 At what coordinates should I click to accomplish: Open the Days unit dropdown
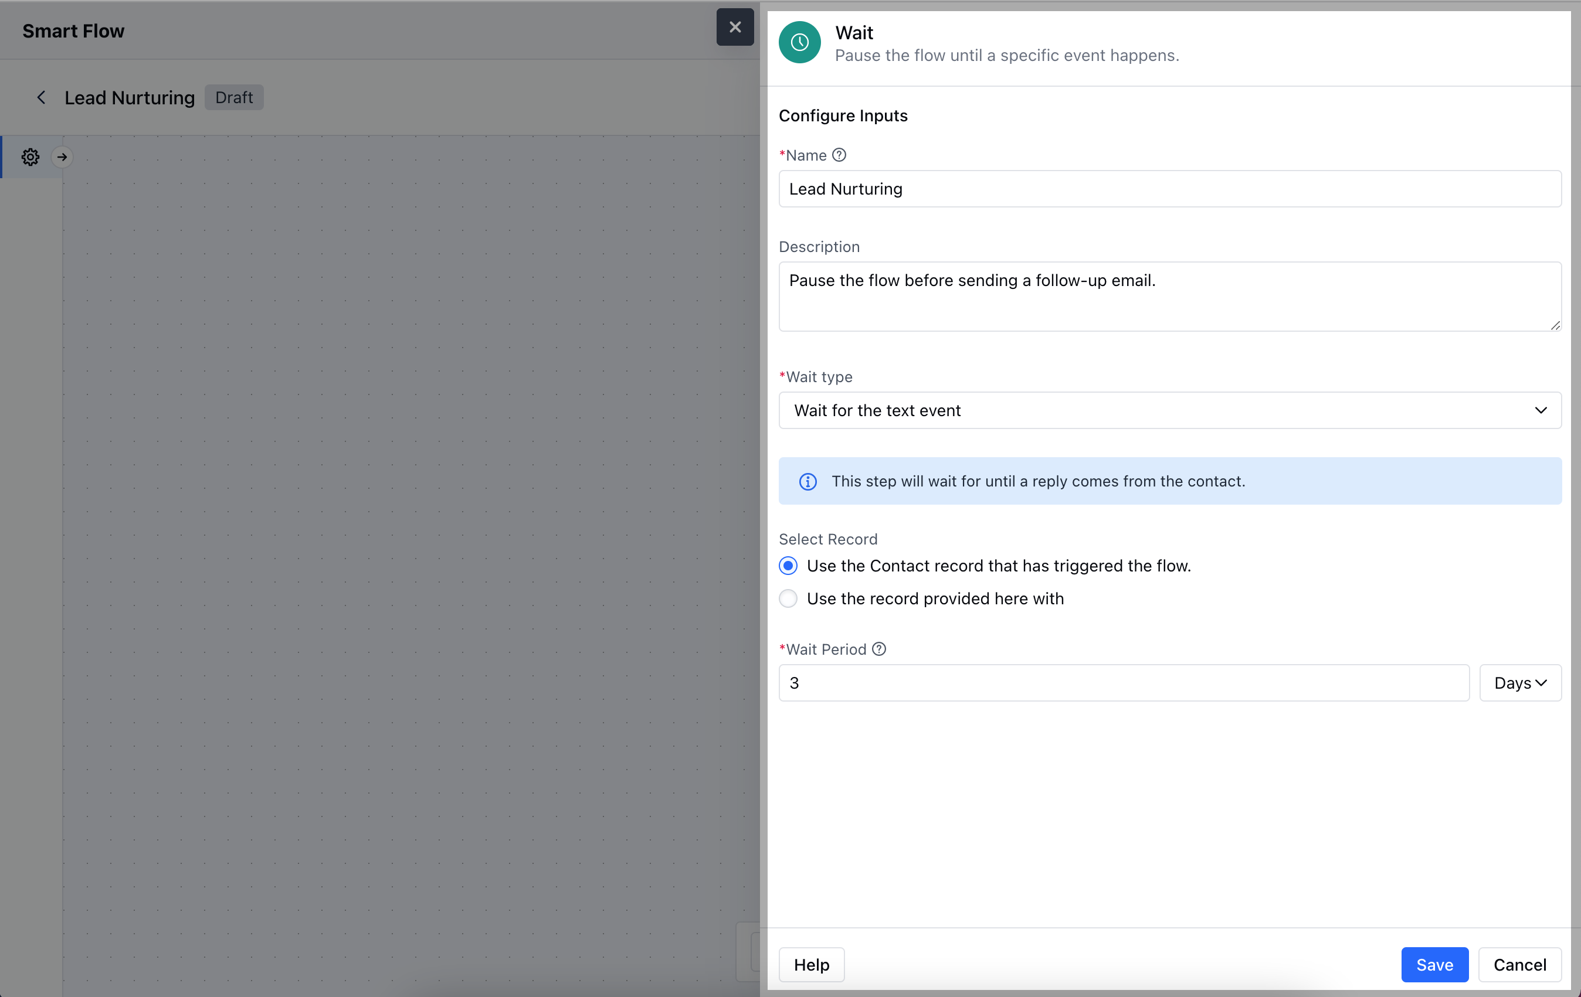(1519, 683)
